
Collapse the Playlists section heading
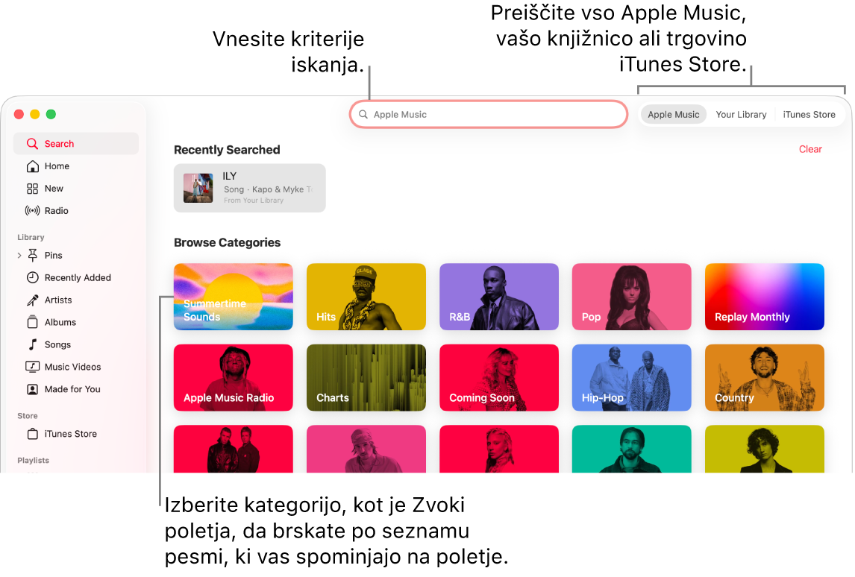(33, 460)
